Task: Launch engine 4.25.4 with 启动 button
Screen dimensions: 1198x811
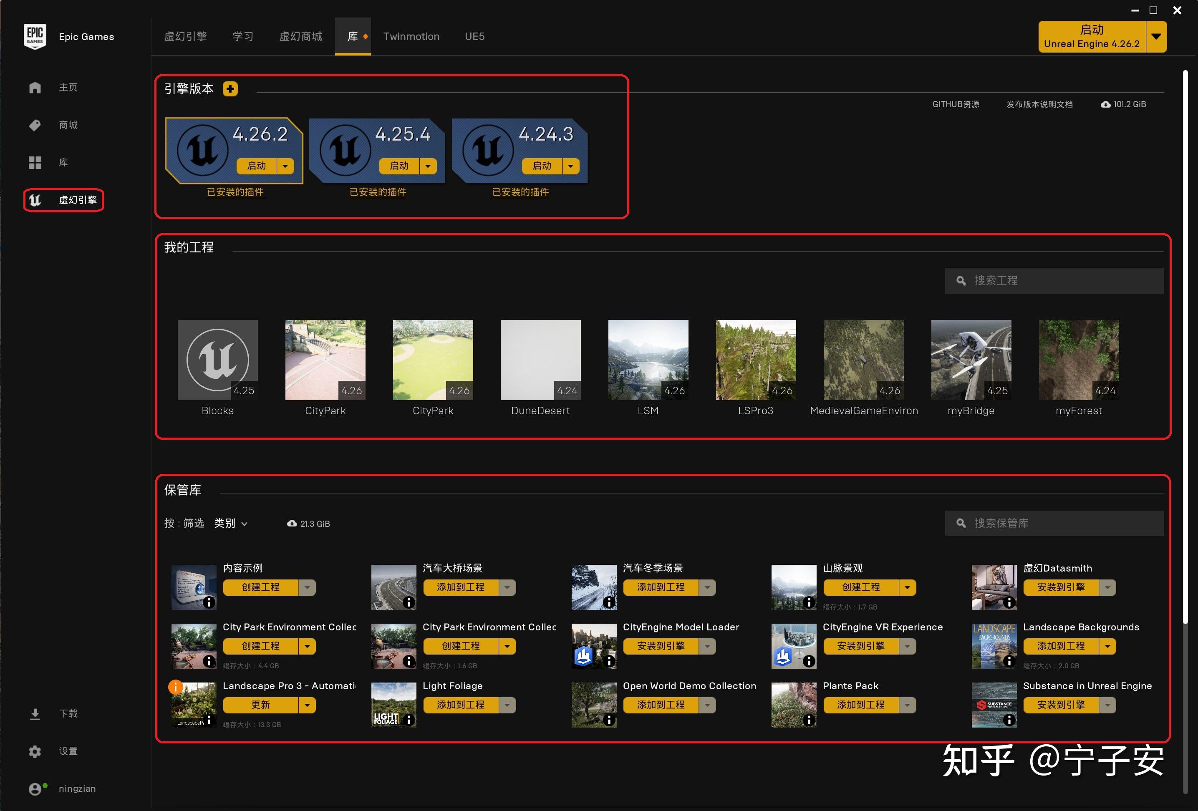Action: pyautogui.click(x=399, y=166)
